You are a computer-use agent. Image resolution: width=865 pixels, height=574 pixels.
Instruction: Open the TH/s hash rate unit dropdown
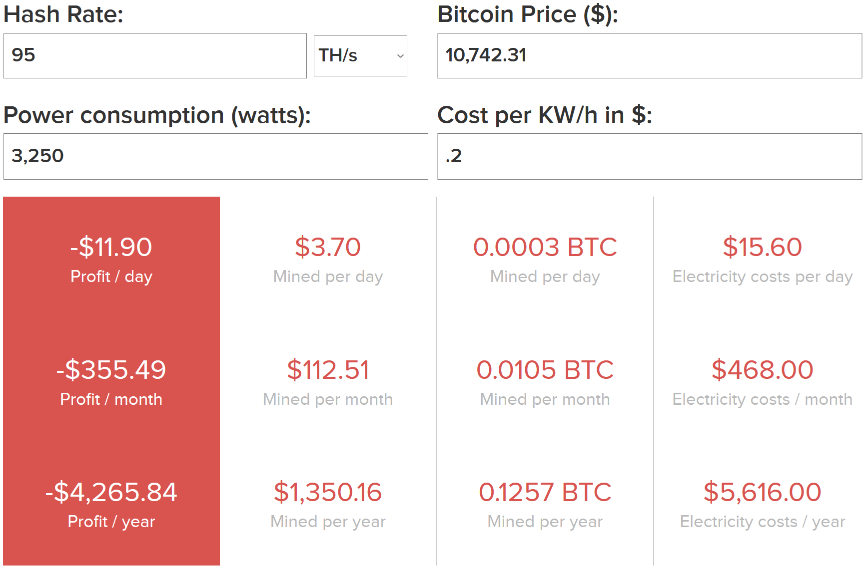click(x=360, y=55)
